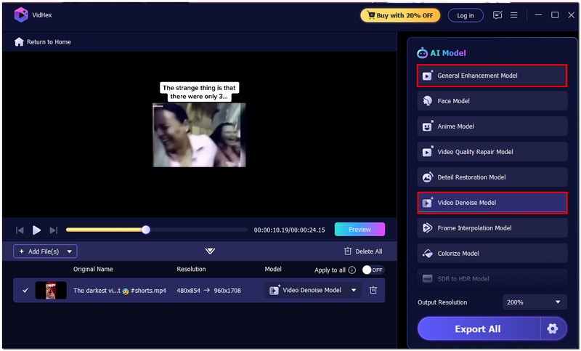Click Buy with 20% OFF button
This screenshot has height=351, width=581.
click(x=400, y=15)
